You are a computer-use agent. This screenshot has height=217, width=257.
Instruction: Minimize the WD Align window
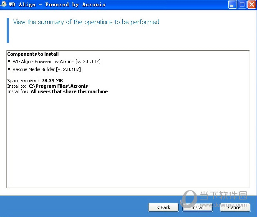coord(232,5)
